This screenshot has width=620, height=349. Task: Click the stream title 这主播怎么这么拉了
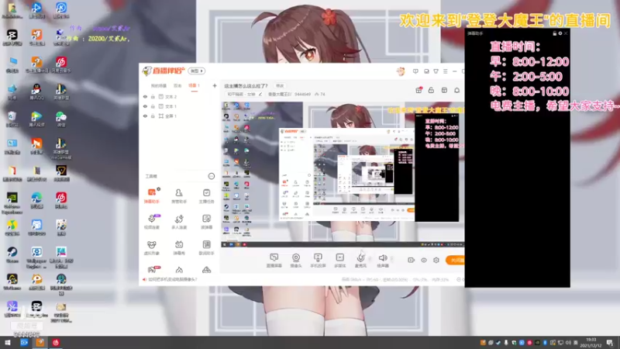click(246, 85)
